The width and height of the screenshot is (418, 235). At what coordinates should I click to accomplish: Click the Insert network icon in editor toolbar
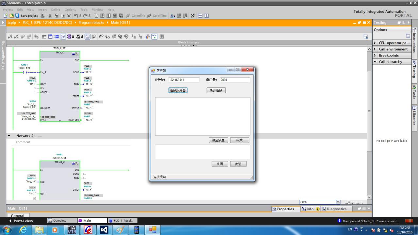coord(10,37)
